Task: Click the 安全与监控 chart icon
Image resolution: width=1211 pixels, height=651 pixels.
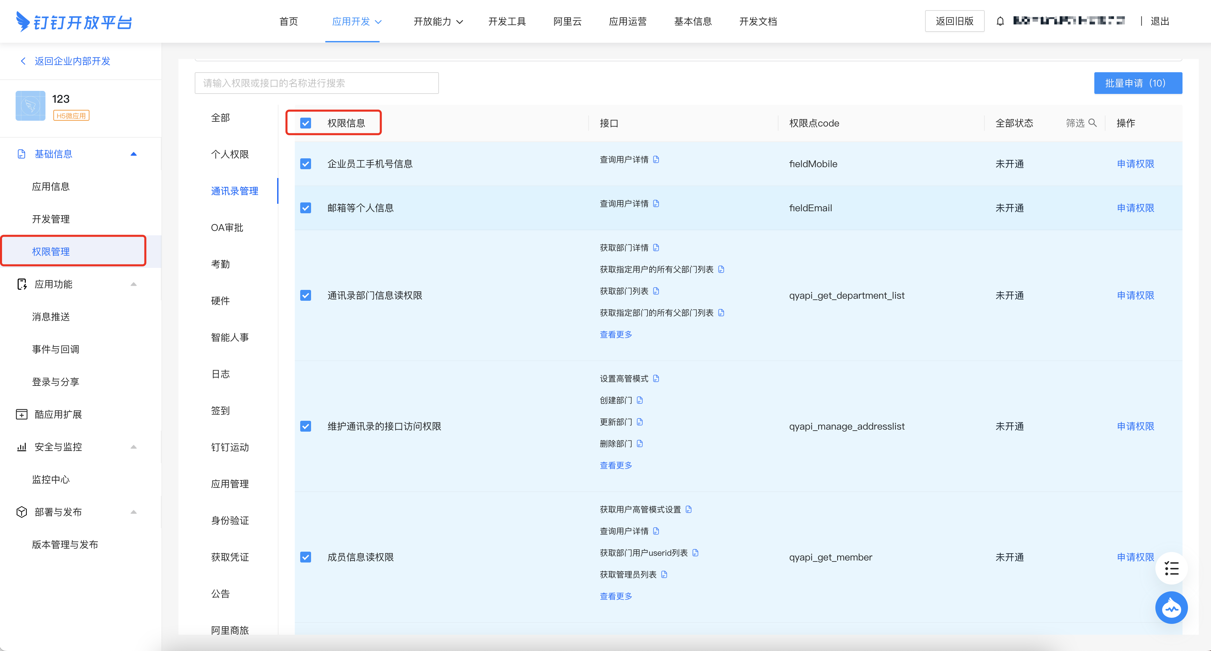Action: [x=22, y=447]
